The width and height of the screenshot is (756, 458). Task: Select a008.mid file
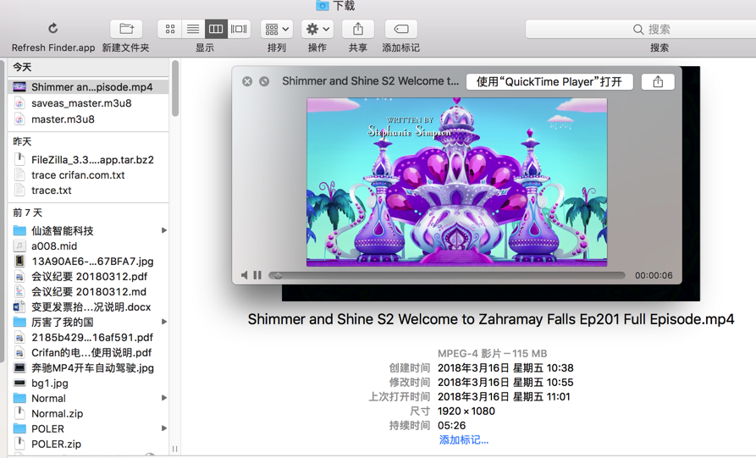(x=88, y=246)
